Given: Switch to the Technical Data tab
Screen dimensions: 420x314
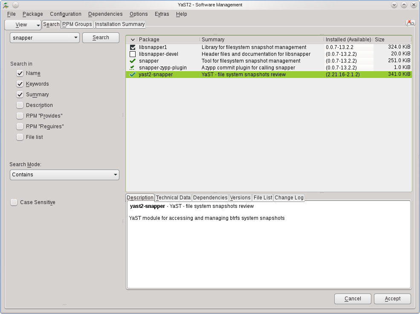Looking at the screenshot, I should pos(173,198).
